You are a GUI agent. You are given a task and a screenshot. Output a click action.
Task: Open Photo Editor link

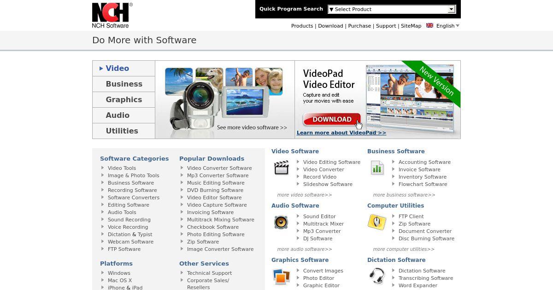318,278
